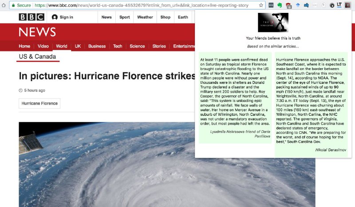Click 'Based on the similar articles...' text
355x207 pixels.
(x=273, y=47)
